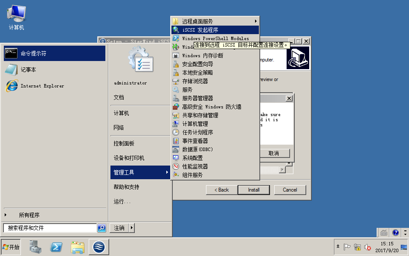The height and width of the screenshot is (256, 409).
Task: Open the 计算机 desktop icon
Action: [15, 15]
